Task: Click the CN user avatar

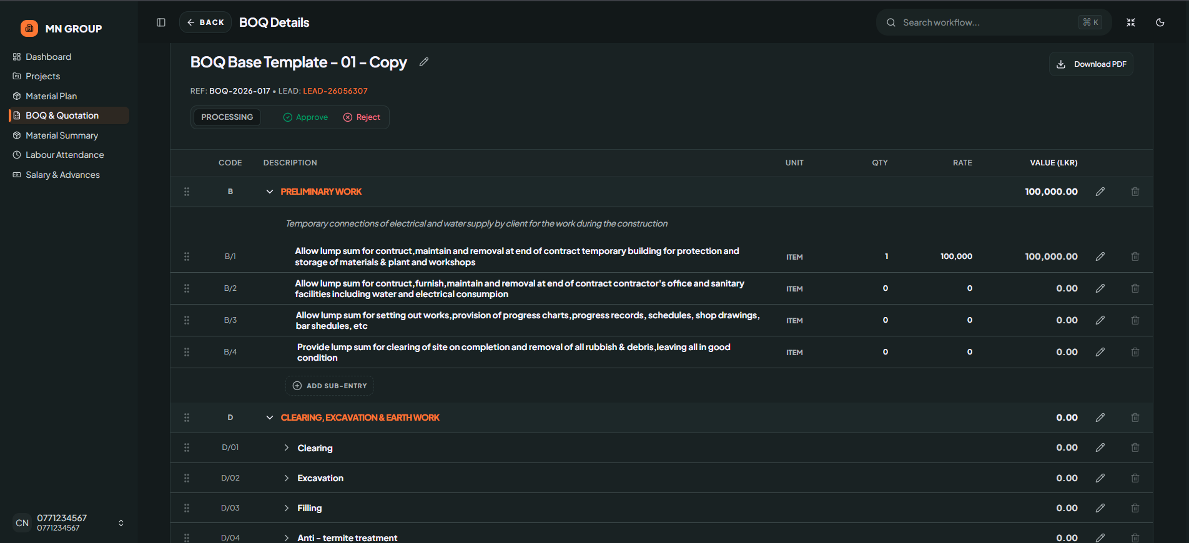Action: pos(22,523)
